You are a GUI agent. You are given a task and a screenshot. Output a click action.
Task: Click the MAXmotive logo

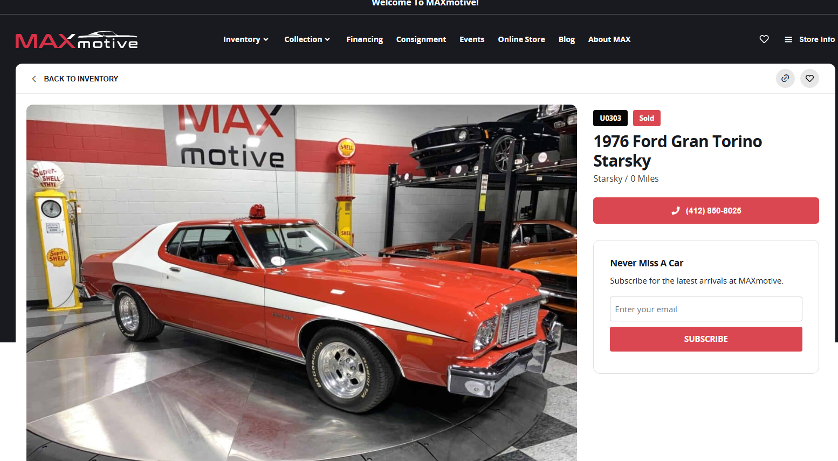pos(77,40)
